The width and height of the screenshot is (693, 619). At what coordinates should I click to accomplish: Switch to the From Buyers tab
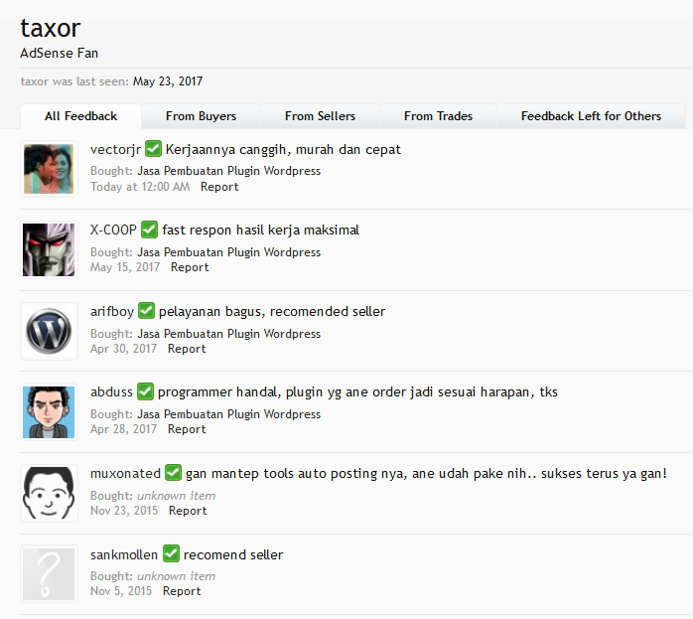coord(202,116)
